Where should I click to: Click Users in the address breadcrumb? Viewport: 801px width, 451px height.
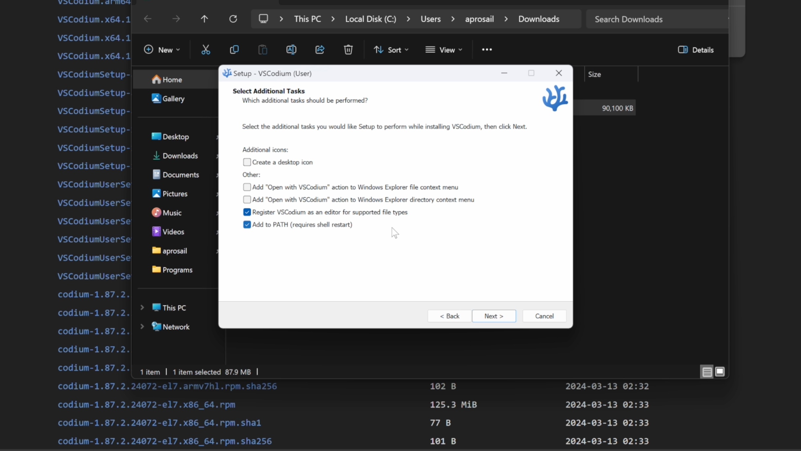click(x=430, y=19)
